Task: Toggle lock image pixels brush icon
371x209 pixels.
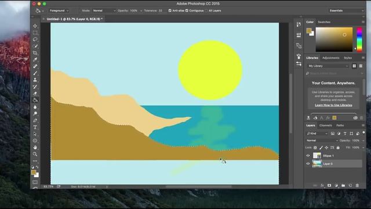Action: pos(321,147)
